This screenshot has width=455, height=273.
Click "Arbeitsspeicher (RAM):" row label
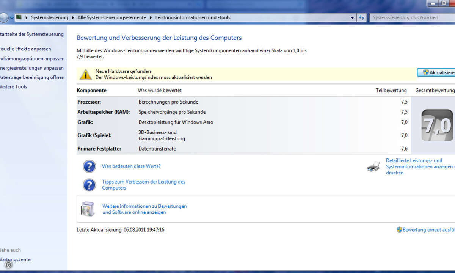(x=104, y=112)
